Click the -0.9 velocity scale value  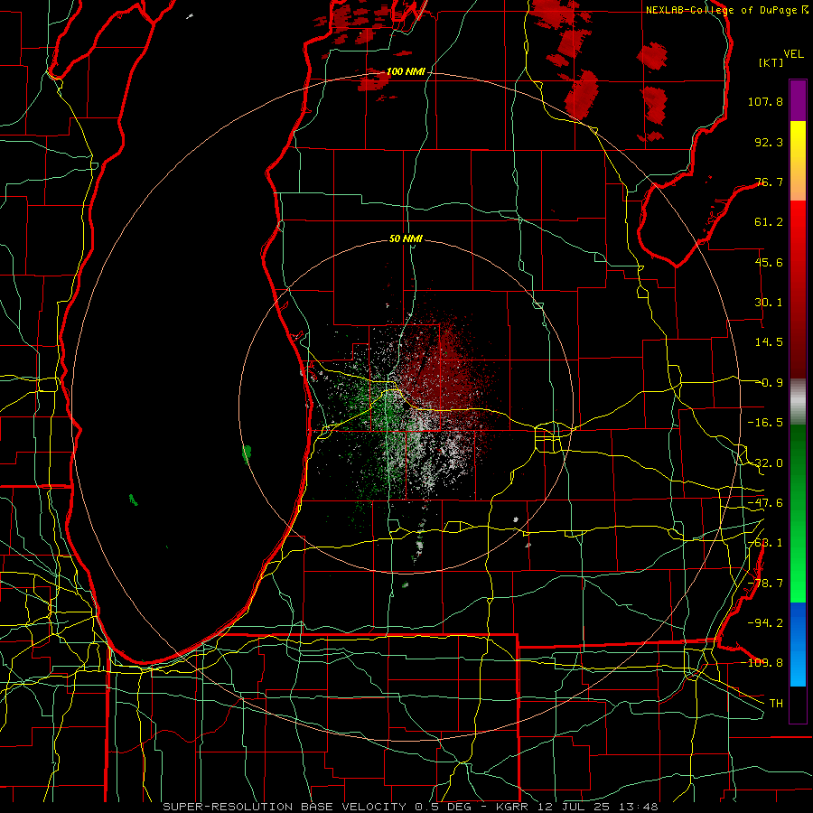(x=771, y=383)
